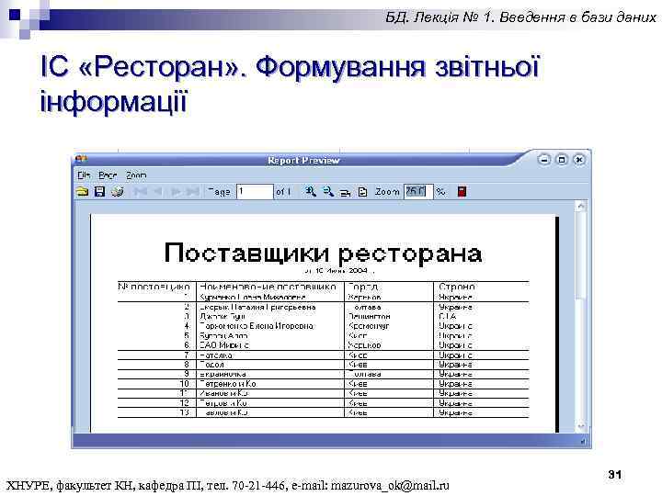This screenshot has width=662, height=496.
Task: Click the vertical scrollbar up arrow
Action: (x=581, y=207)
